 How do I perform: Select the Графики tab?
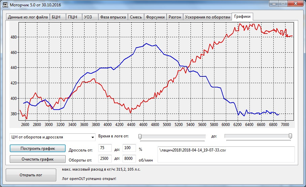pyautogui.click(x=242, y=16)
